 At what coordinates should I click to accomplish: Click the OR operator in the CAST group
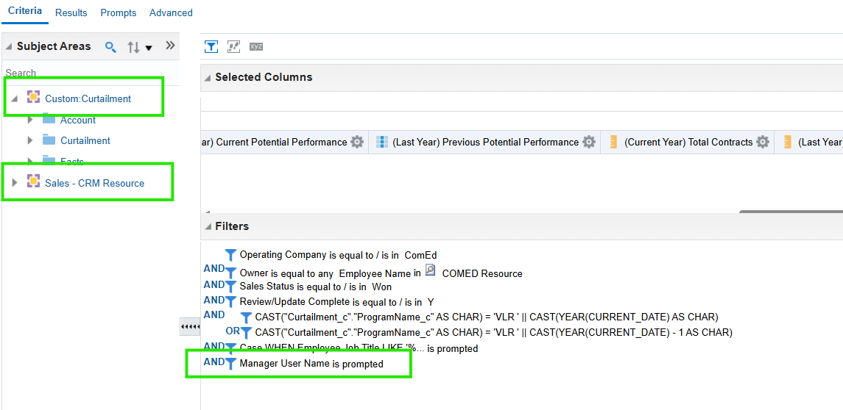click(x=232, y=331)
